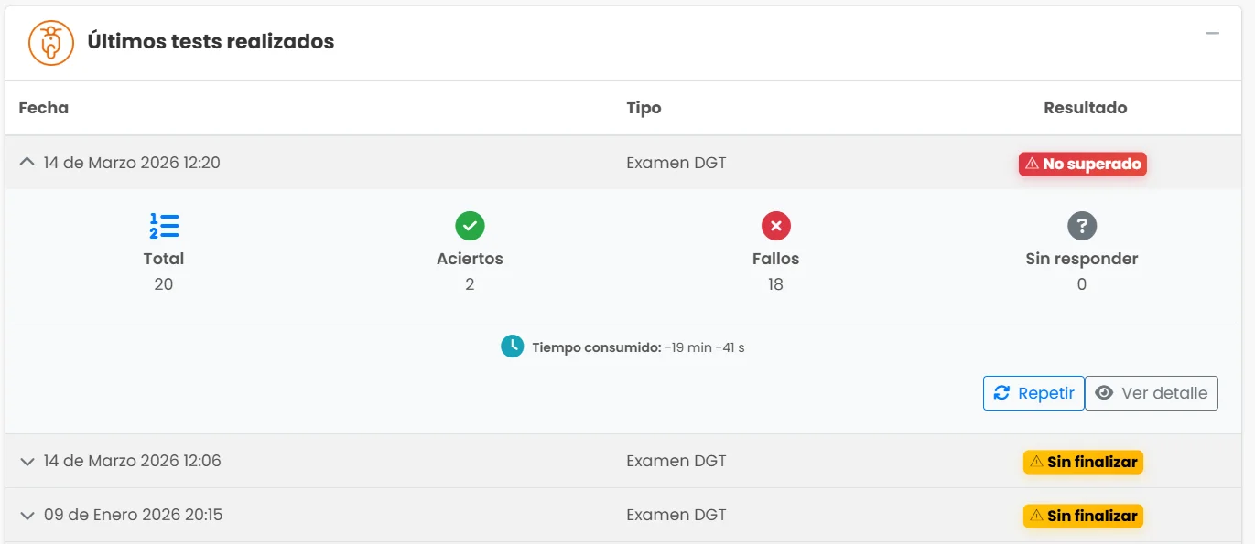Open Ver detalle for the failed exam
Image resolution: width=1255 pixels, height=544 pixels.
pyautogui.click(x=1152, y=393)
